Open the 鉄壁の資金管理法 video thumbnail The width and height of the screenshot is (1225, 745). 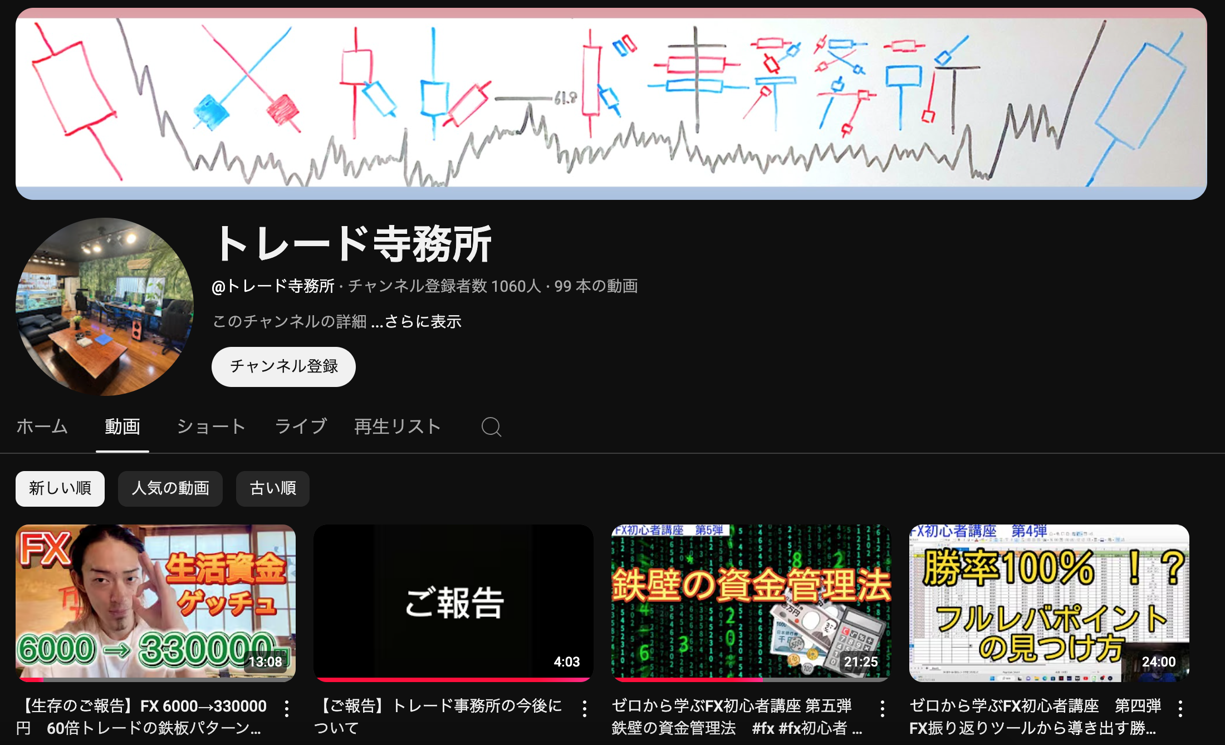[751, 602]
